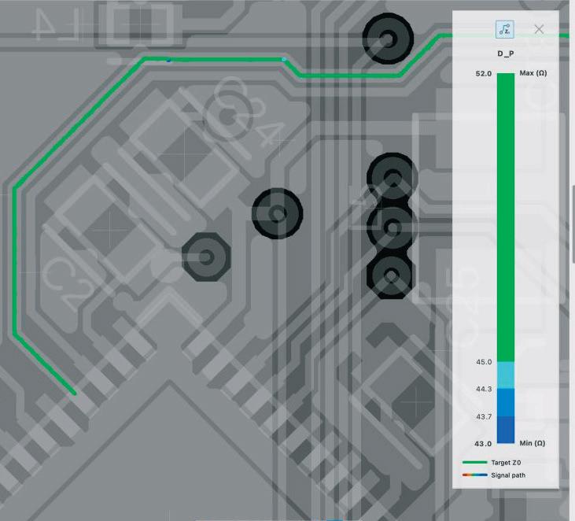
Task: Click the Signal path legend entry
Action: click(x=494, y=475)
